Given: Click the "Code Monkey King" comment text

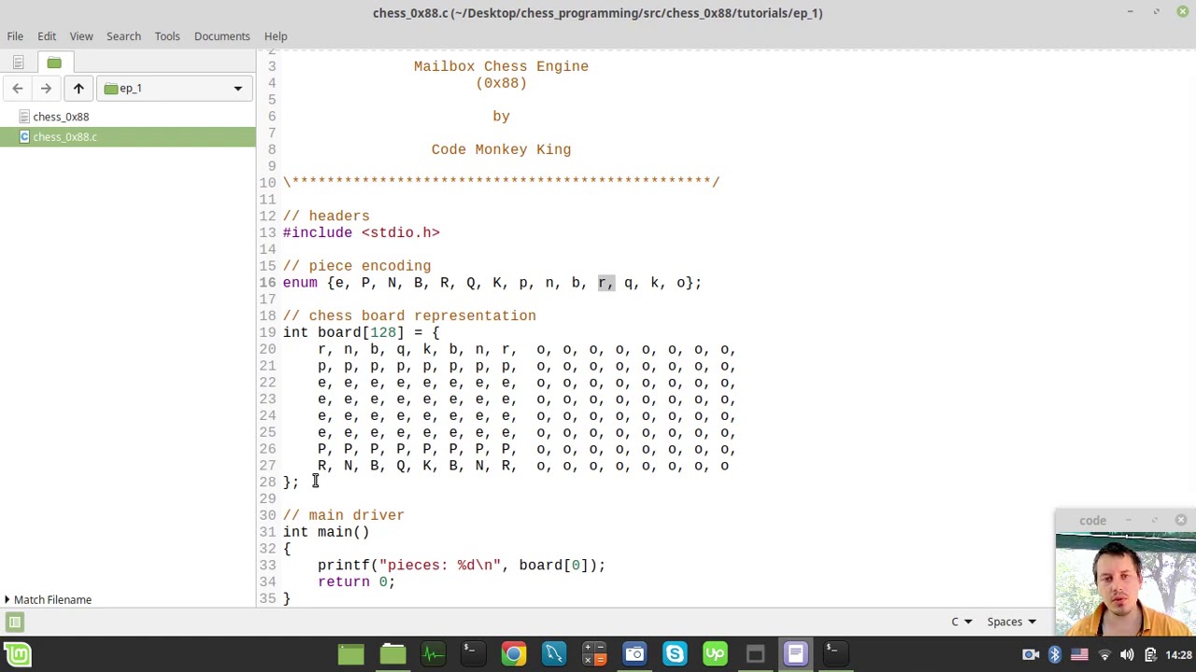Looking at the screenshot, I should click(501, 149).
